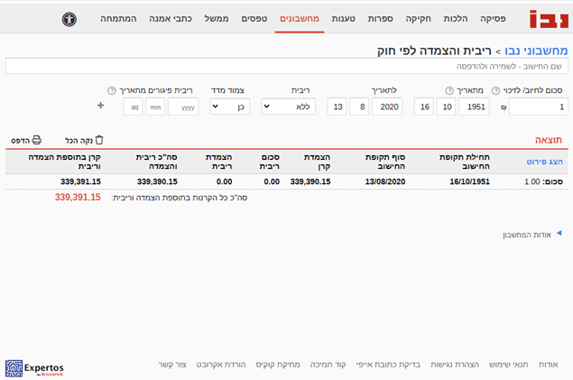Image resolution: width=573 pixels, height=380 pixels.
Task: Open the ממשל menu tab
Action: [x=217, y=19]
